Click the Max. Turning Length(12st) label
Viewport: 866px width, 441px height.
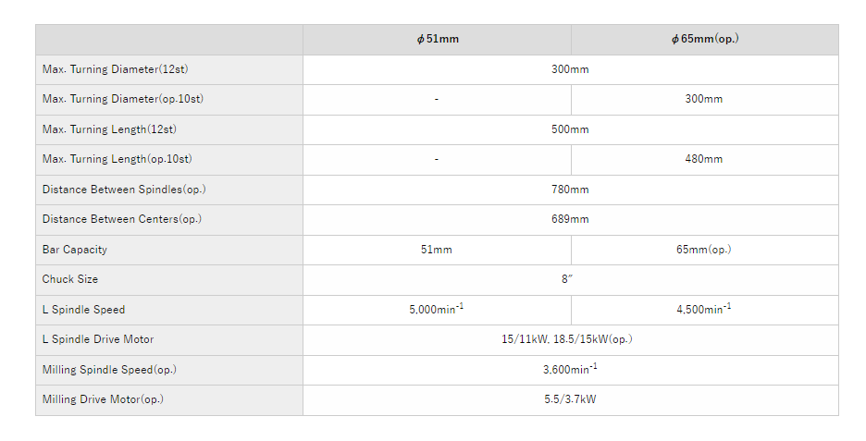[109, 129]
